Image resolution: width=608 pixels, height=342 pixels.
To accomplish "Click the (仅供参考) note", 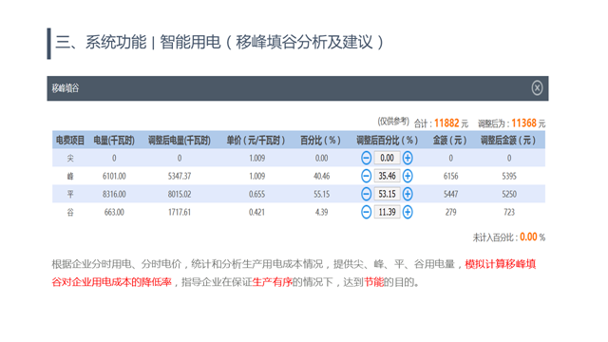I will [393, 122].
